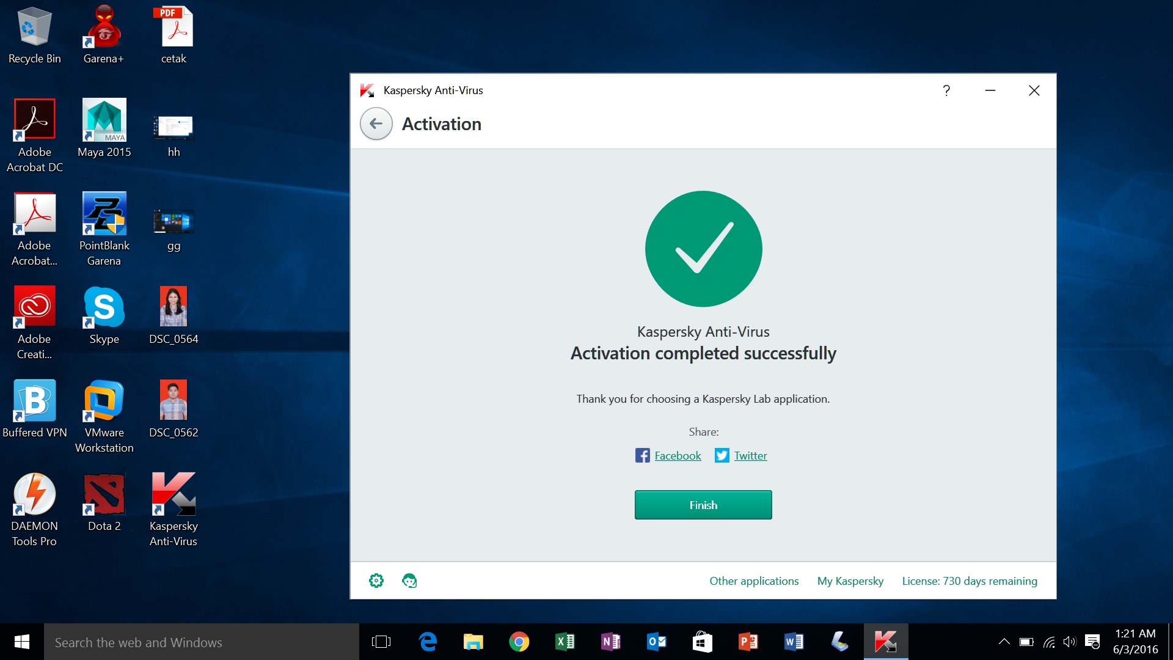Click the help question mark button
This screenshot has height=660, width=1173.
point(946,90)
